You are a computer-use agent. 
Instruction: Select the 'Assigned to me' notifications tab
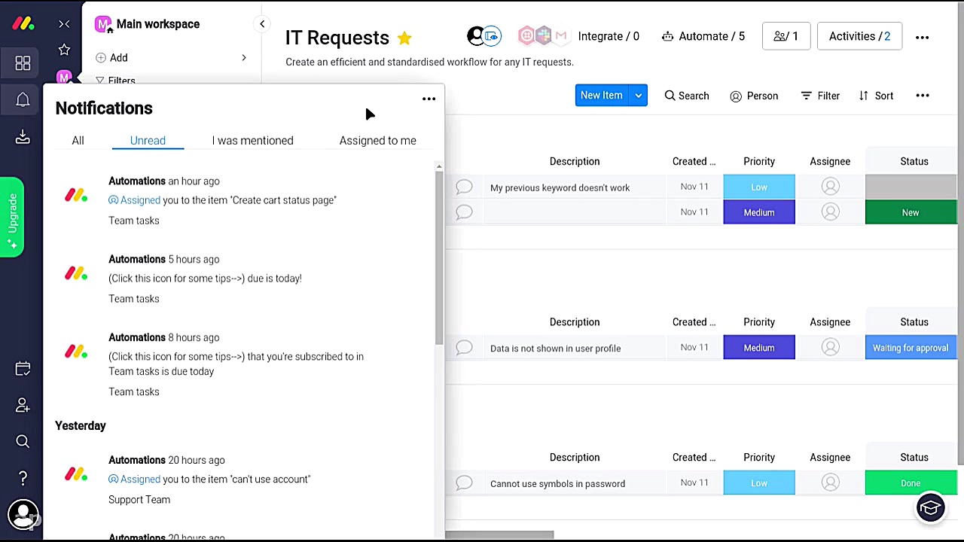(x=377, y=141)
